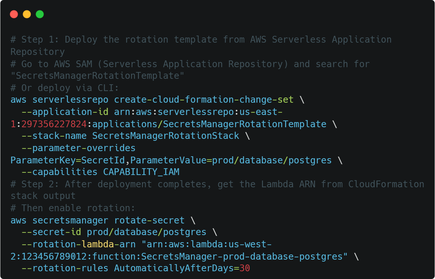The width and height of the screenshot is (435, 279).
Task: Click the '--application-id' flag
Action: [65, 112]
